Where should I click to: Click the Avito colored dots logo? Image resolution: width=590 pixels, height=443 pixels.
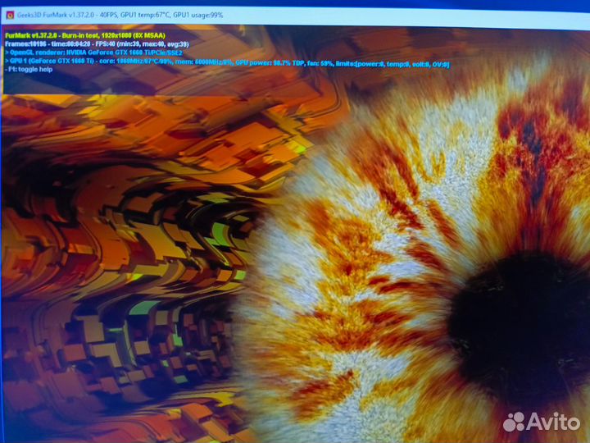click(515, 422)
